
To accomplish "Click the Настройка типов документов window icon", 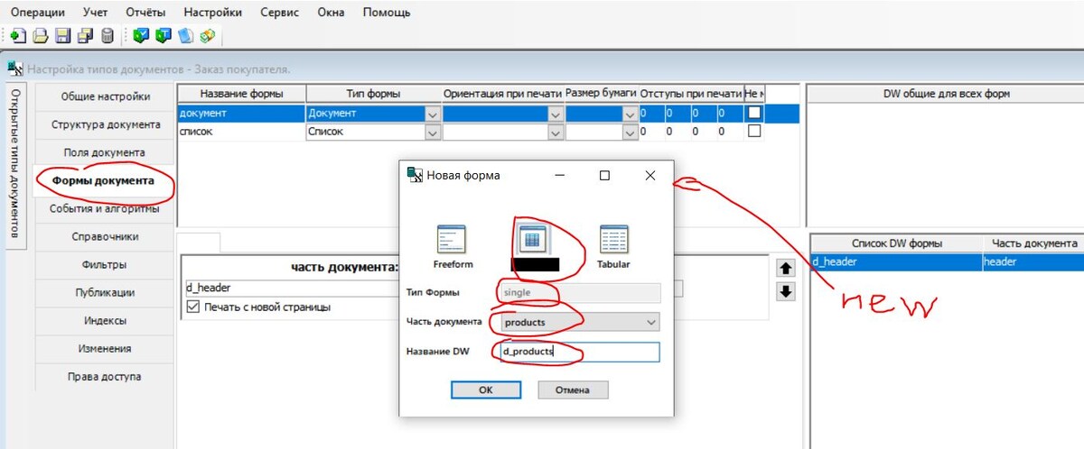I will pyautogui.click(x=15, y=69).
